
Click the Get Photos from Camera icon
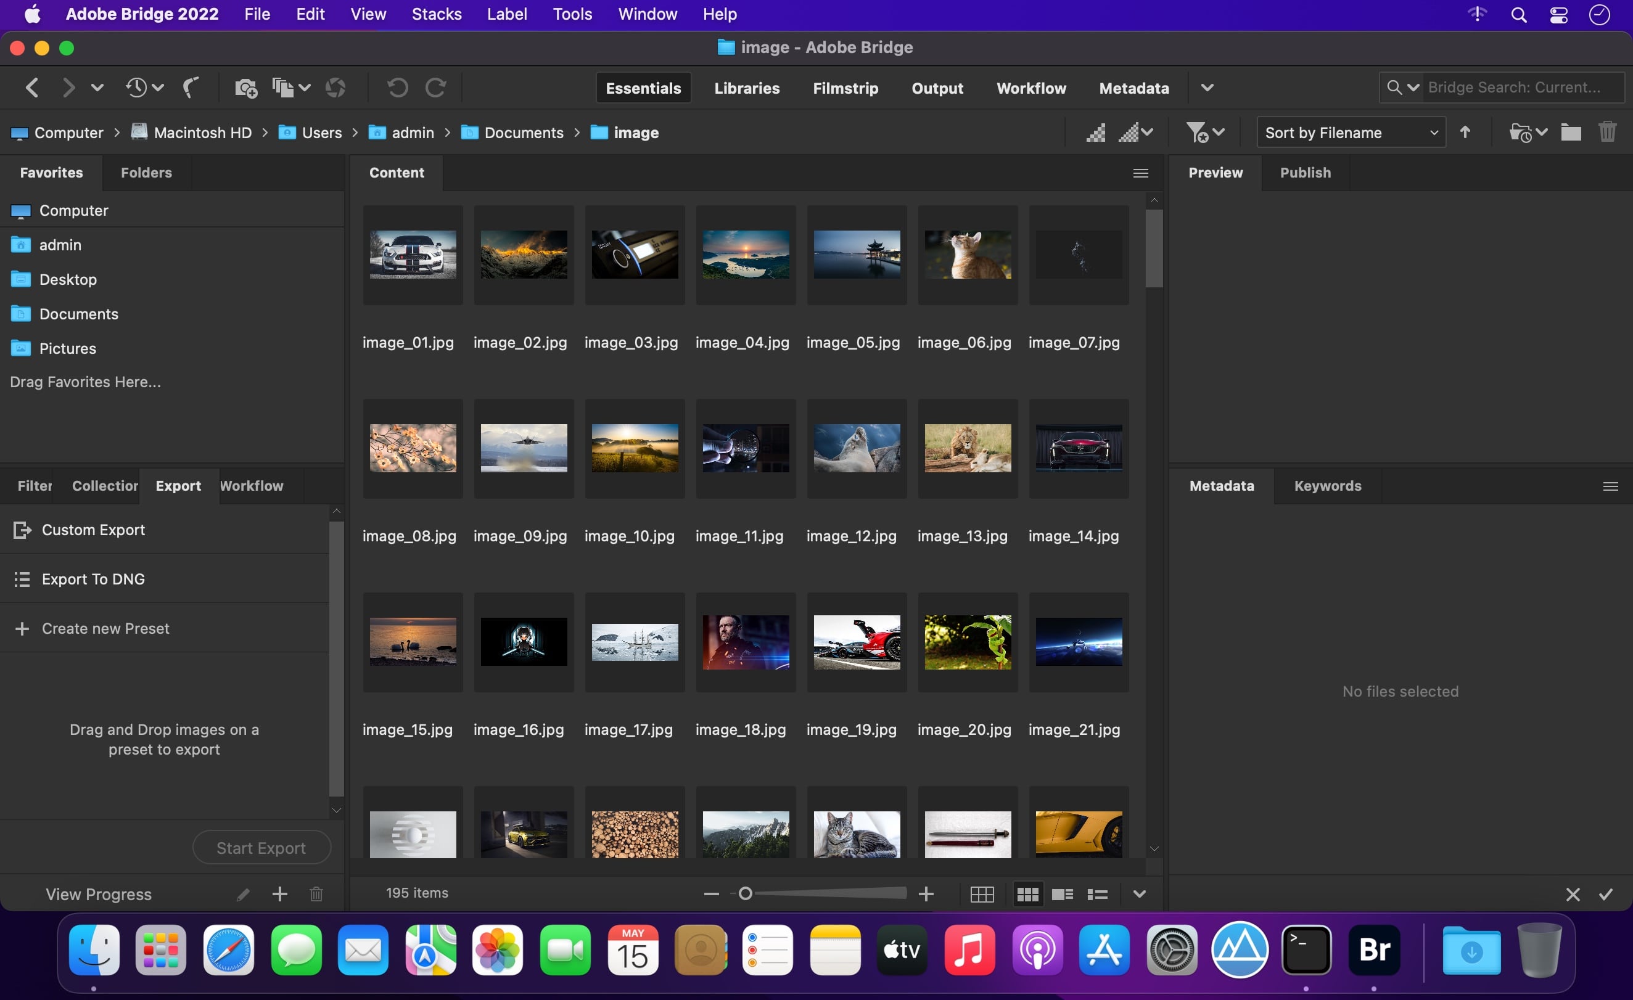point(245,88)
